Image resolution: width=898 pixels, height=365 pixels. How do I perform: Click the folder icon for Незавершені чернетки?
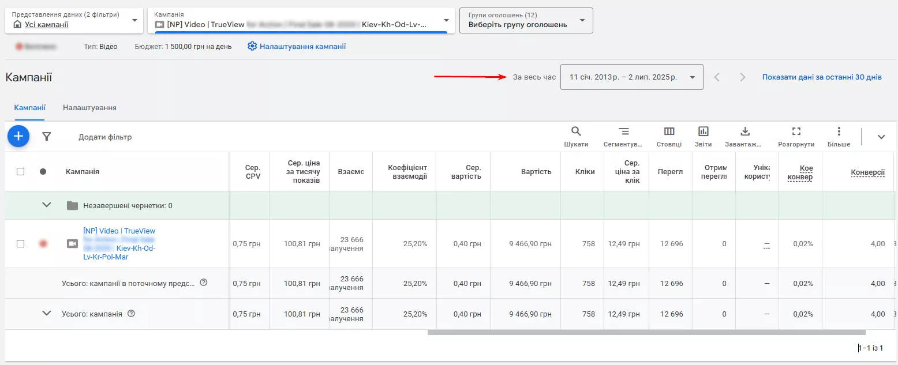(72, 205)
